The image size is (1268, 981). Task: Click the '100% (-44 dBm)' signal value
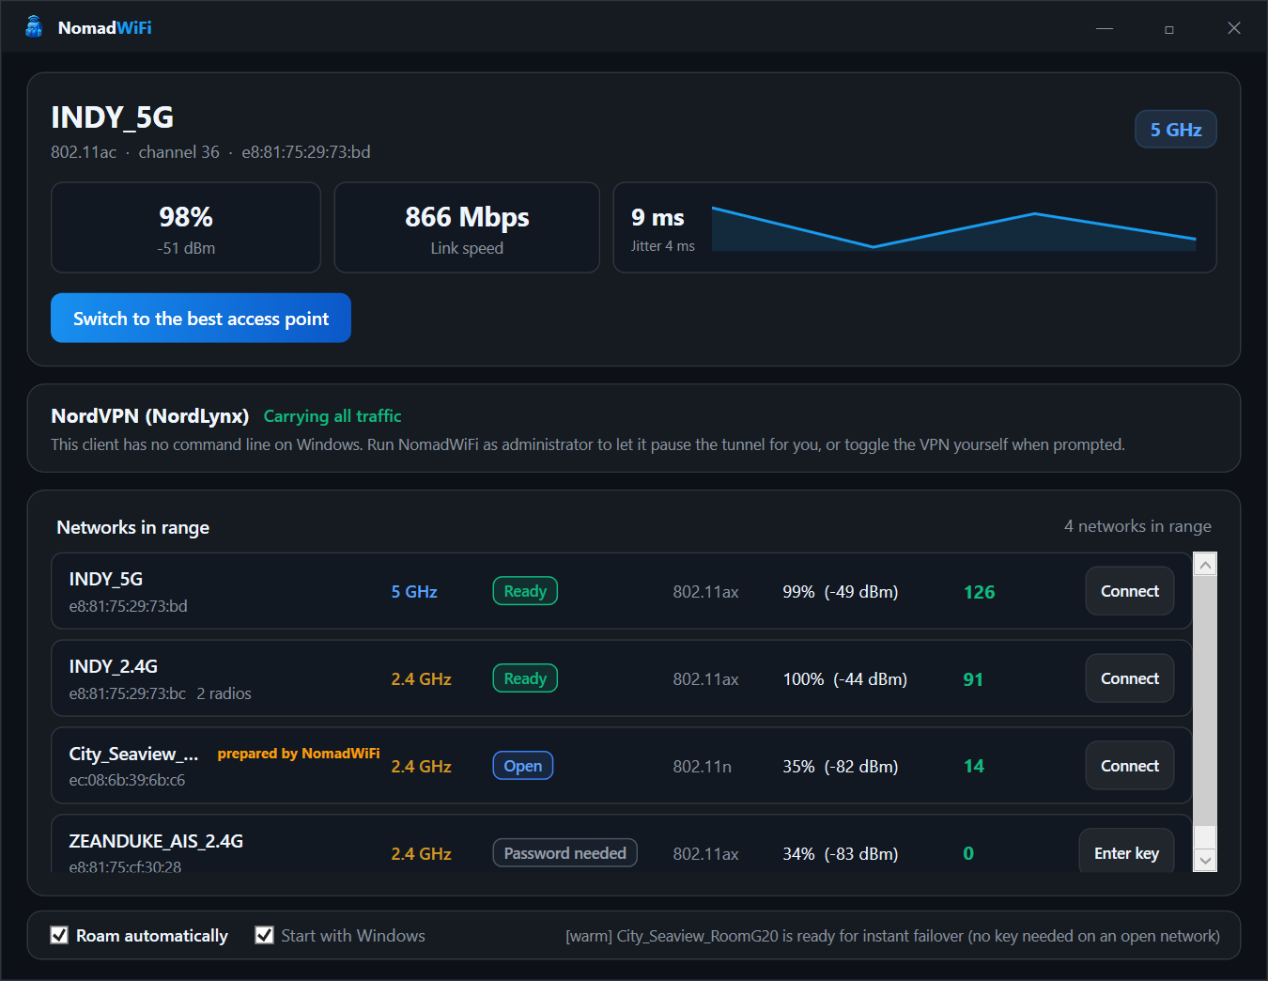point(845,679)
